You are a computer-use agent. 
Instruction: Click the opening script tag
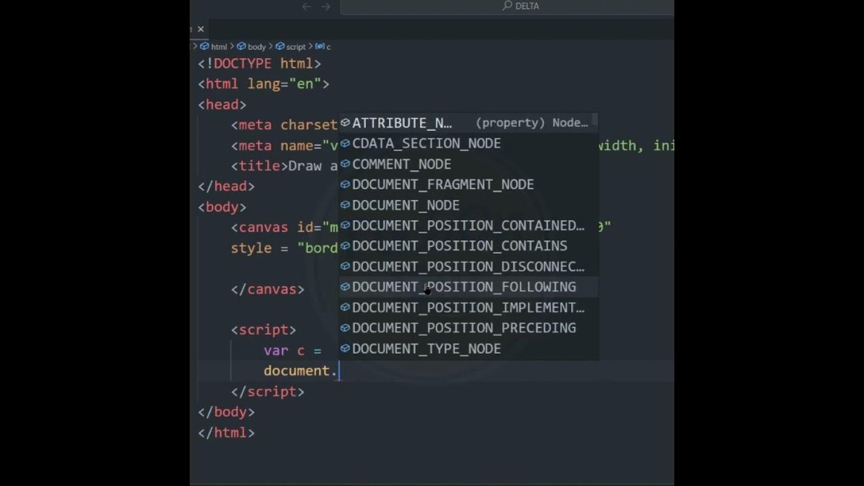coord(263,330)
